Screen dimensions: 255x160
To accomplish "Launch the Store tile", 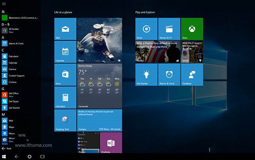I will pyautogui.click(x=65, y=74).
